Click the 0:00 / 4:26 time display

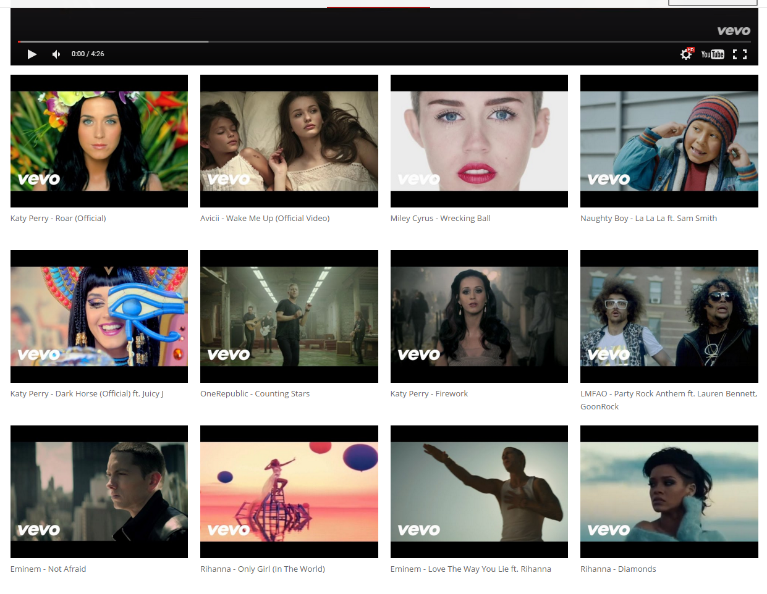pyautogui.click(x=88, y=54)
